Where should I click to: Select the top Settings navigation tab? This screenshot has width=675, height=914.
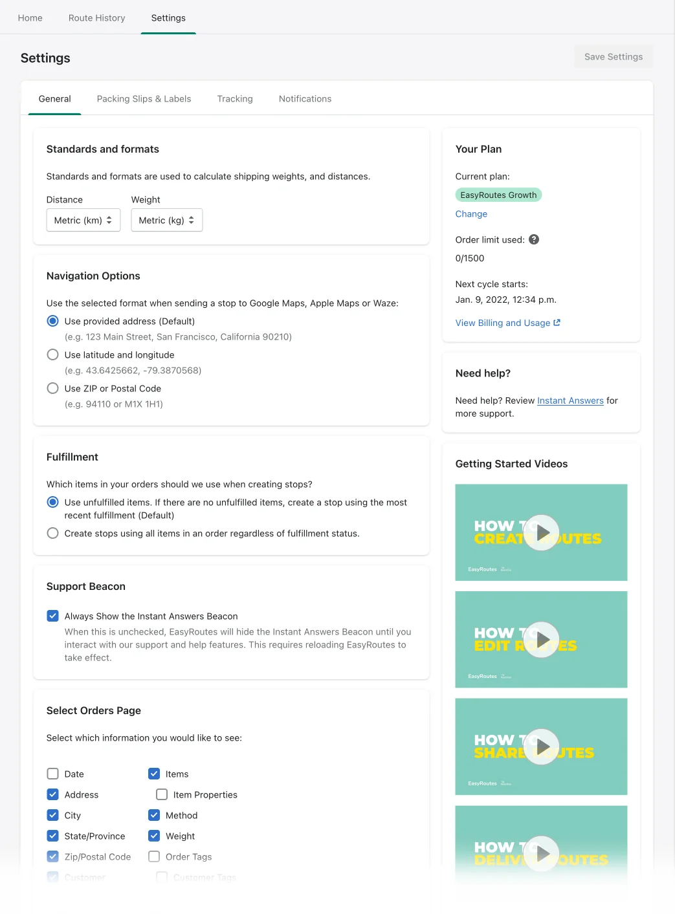[x=168, y=17]
